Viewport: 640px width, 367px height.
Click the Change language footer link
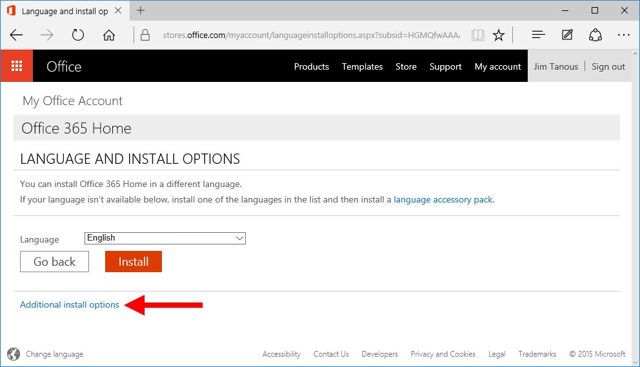point(54,354)
